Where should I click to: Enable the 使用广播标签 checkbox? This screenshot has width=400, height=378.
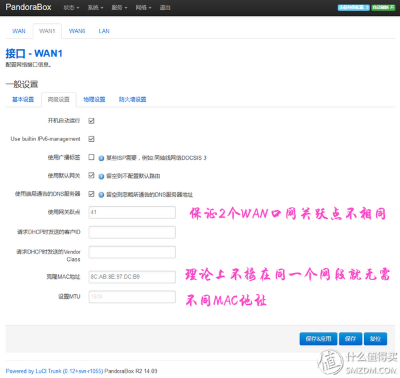click(91, 157)
